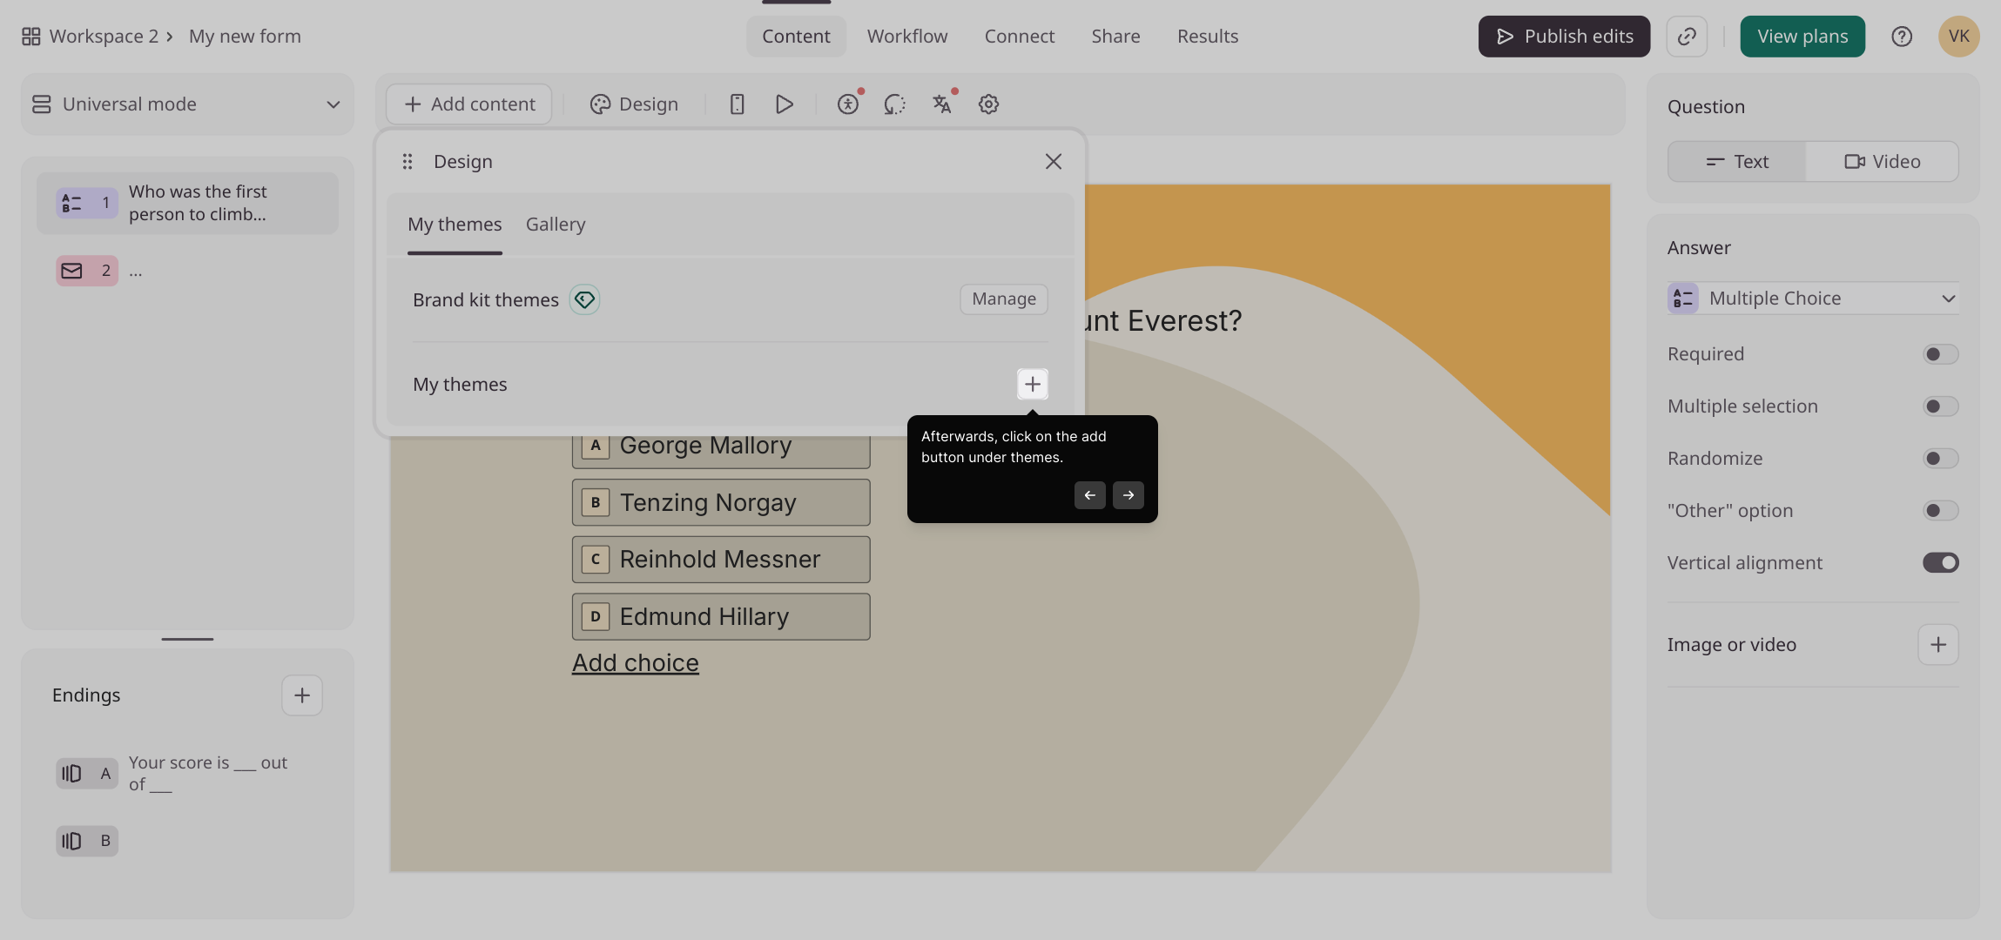Open My themes tab in Design
Screen dimensions: 2001x940
(x=455, y=225)
